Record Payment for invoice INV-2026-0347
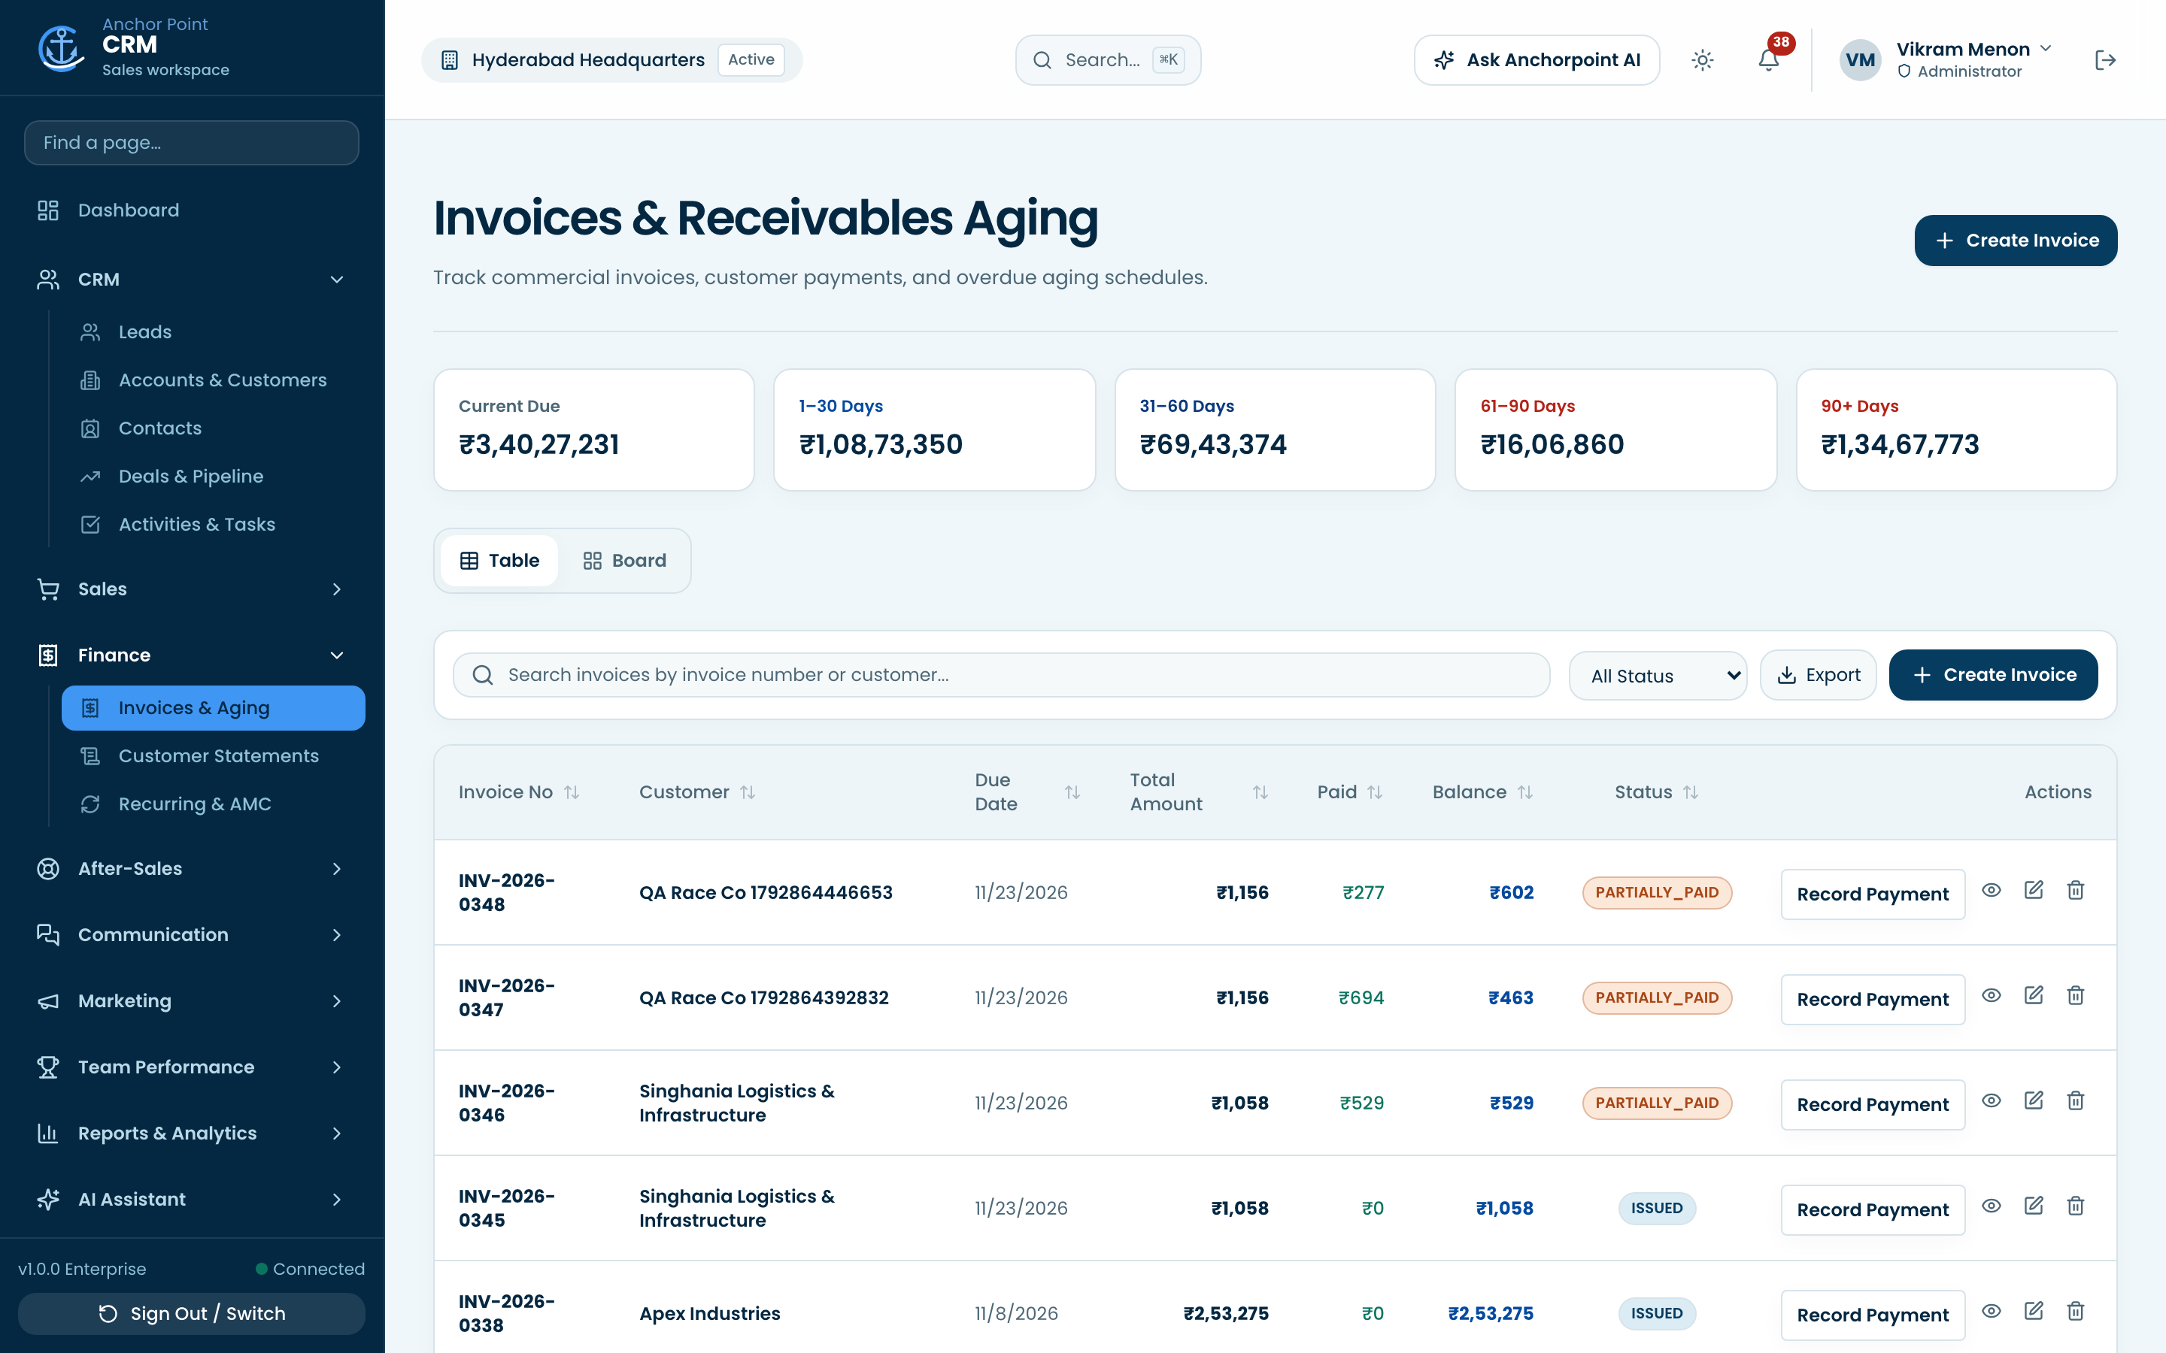 click(x=1873, y=999)
